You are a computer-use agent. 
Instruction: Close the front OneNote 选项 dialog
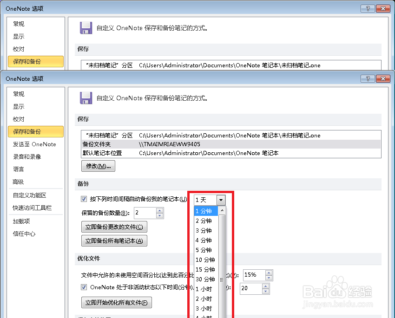click(x=383, y=79)
